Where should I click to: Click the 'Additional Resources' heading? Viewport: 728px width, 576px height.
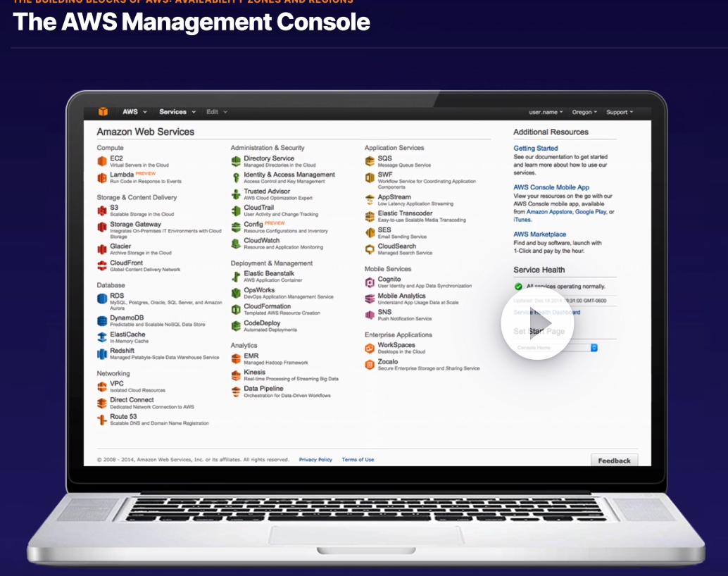(x=551, y=132)
